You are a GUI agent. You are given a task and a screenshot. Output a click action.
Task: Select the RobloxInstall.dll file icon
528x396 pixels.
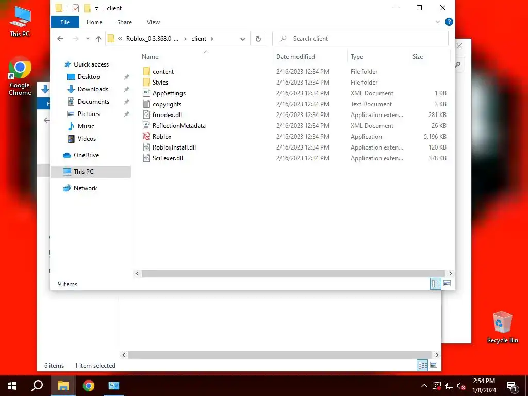pos(146,147)
